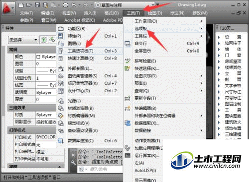249x182 pixels.
Task: Open the 视图(V) menu
Action: [69, 13]
